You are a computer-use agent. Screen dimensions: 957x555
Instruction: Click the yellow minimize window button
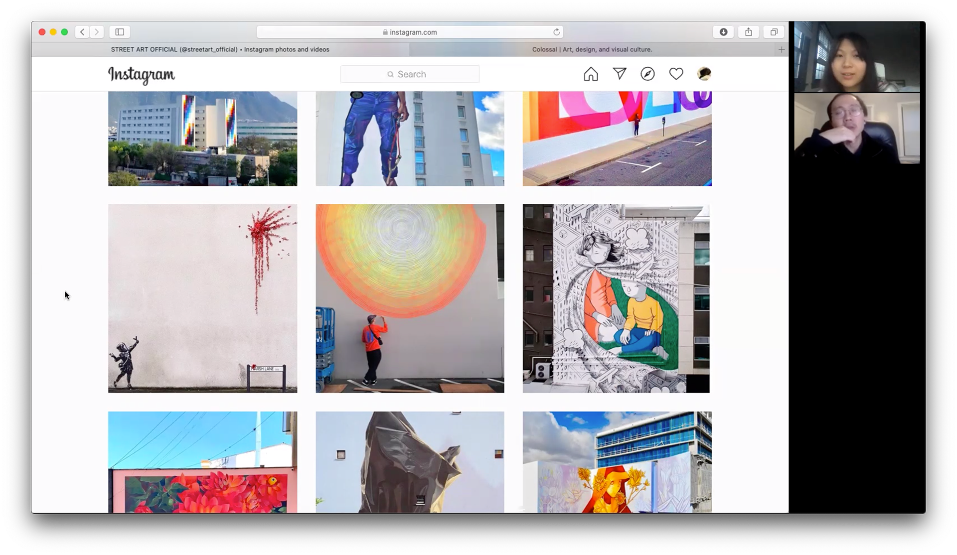[53, 32]
